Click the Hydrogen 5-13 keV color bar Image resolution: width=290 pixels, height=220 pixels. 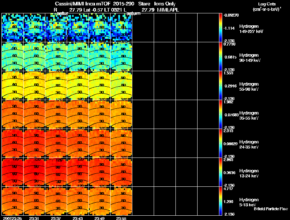pyautogui.click(x=220, y=201)
